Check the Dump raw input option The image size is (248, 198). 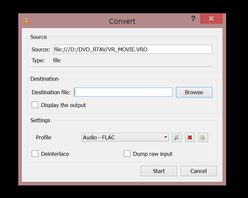click(127, 154)
